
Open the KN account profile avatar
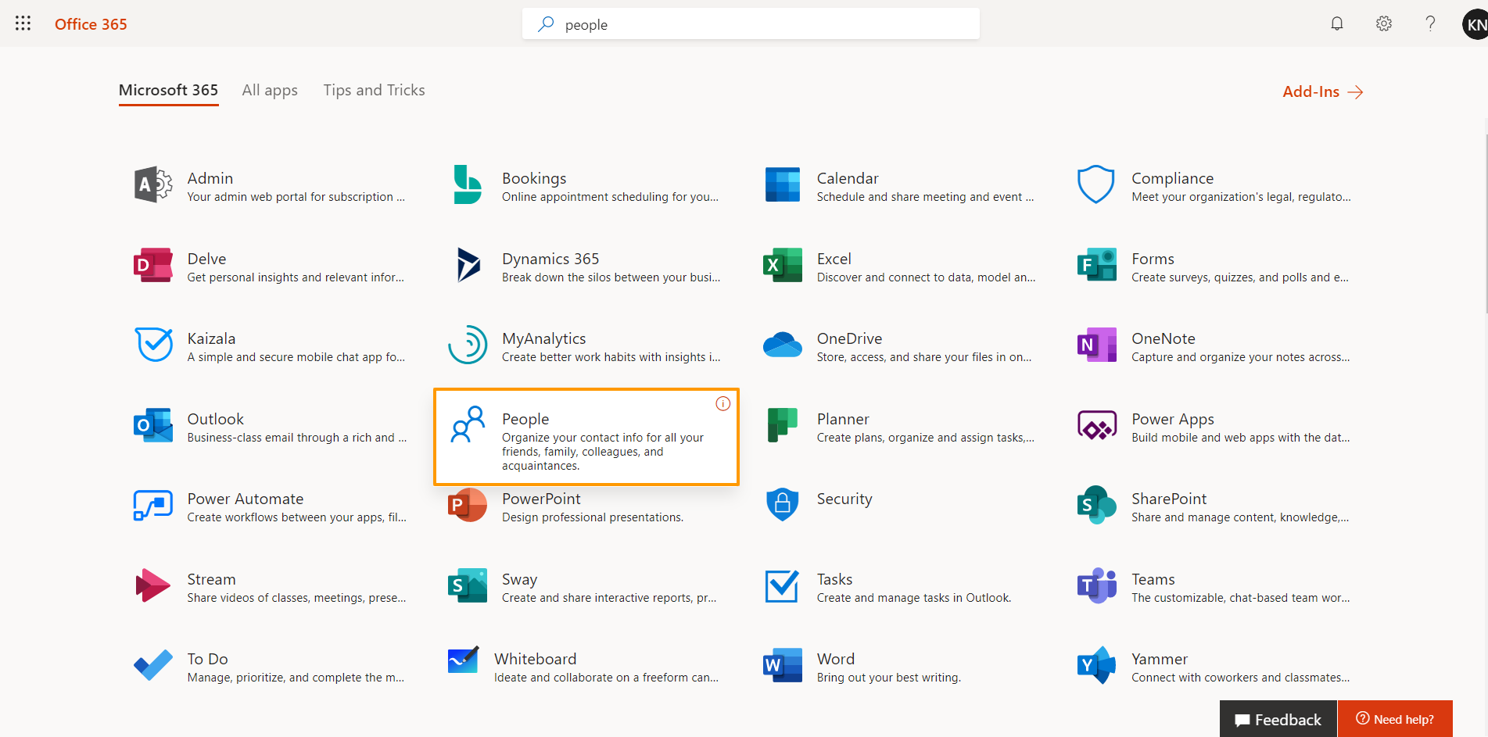[1475, 24]
